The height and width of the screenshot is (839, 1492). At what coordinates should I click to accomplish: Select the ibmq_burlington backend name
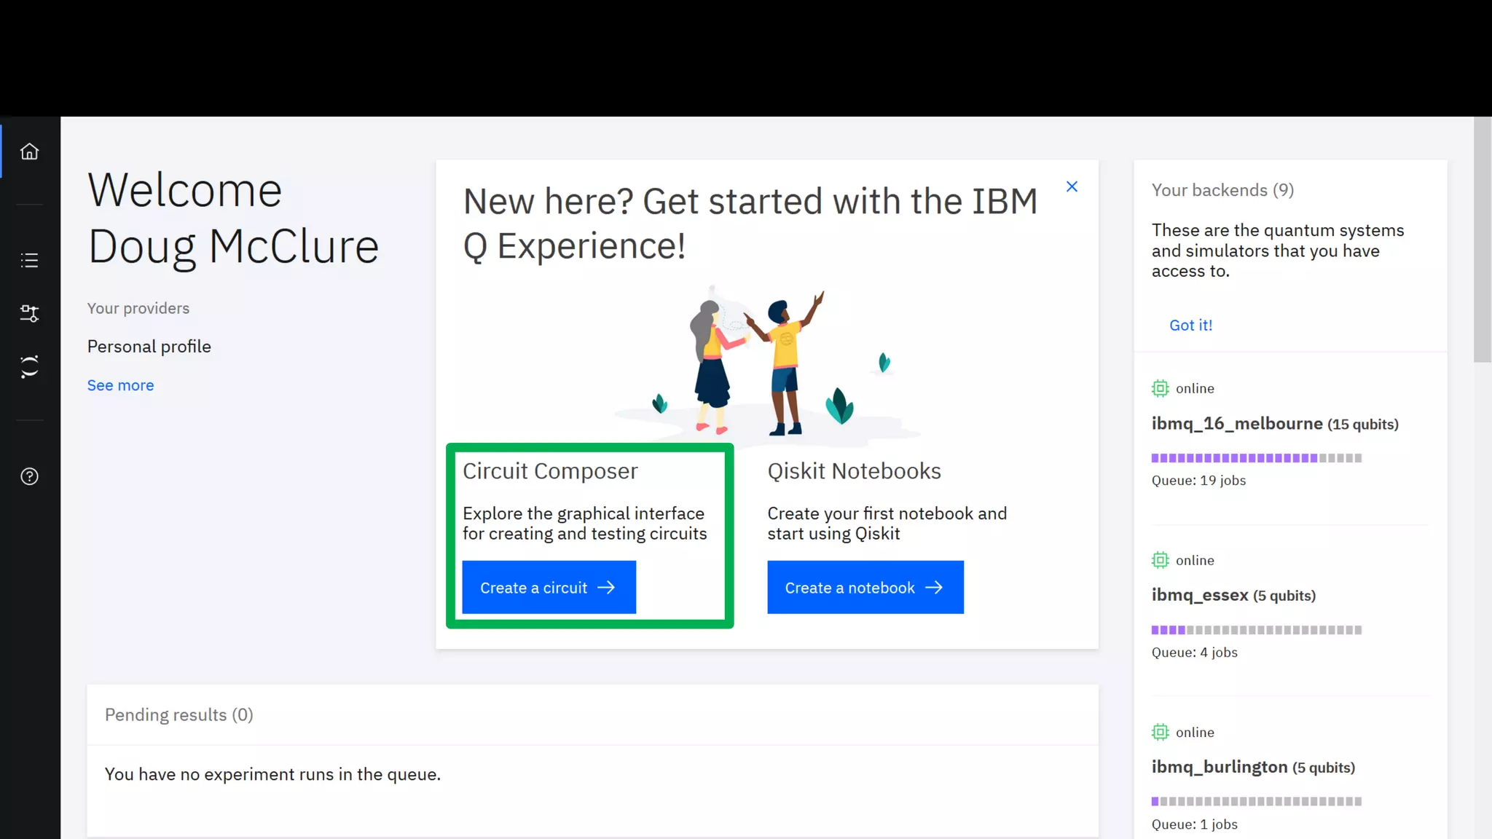[x=1219, y=767]
